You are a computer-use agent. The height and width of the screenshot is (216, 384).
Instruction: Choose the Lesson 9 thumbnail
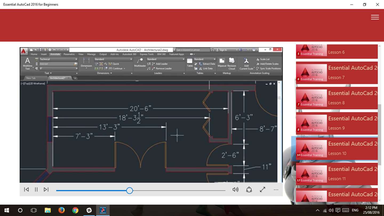tap(311, 123)
